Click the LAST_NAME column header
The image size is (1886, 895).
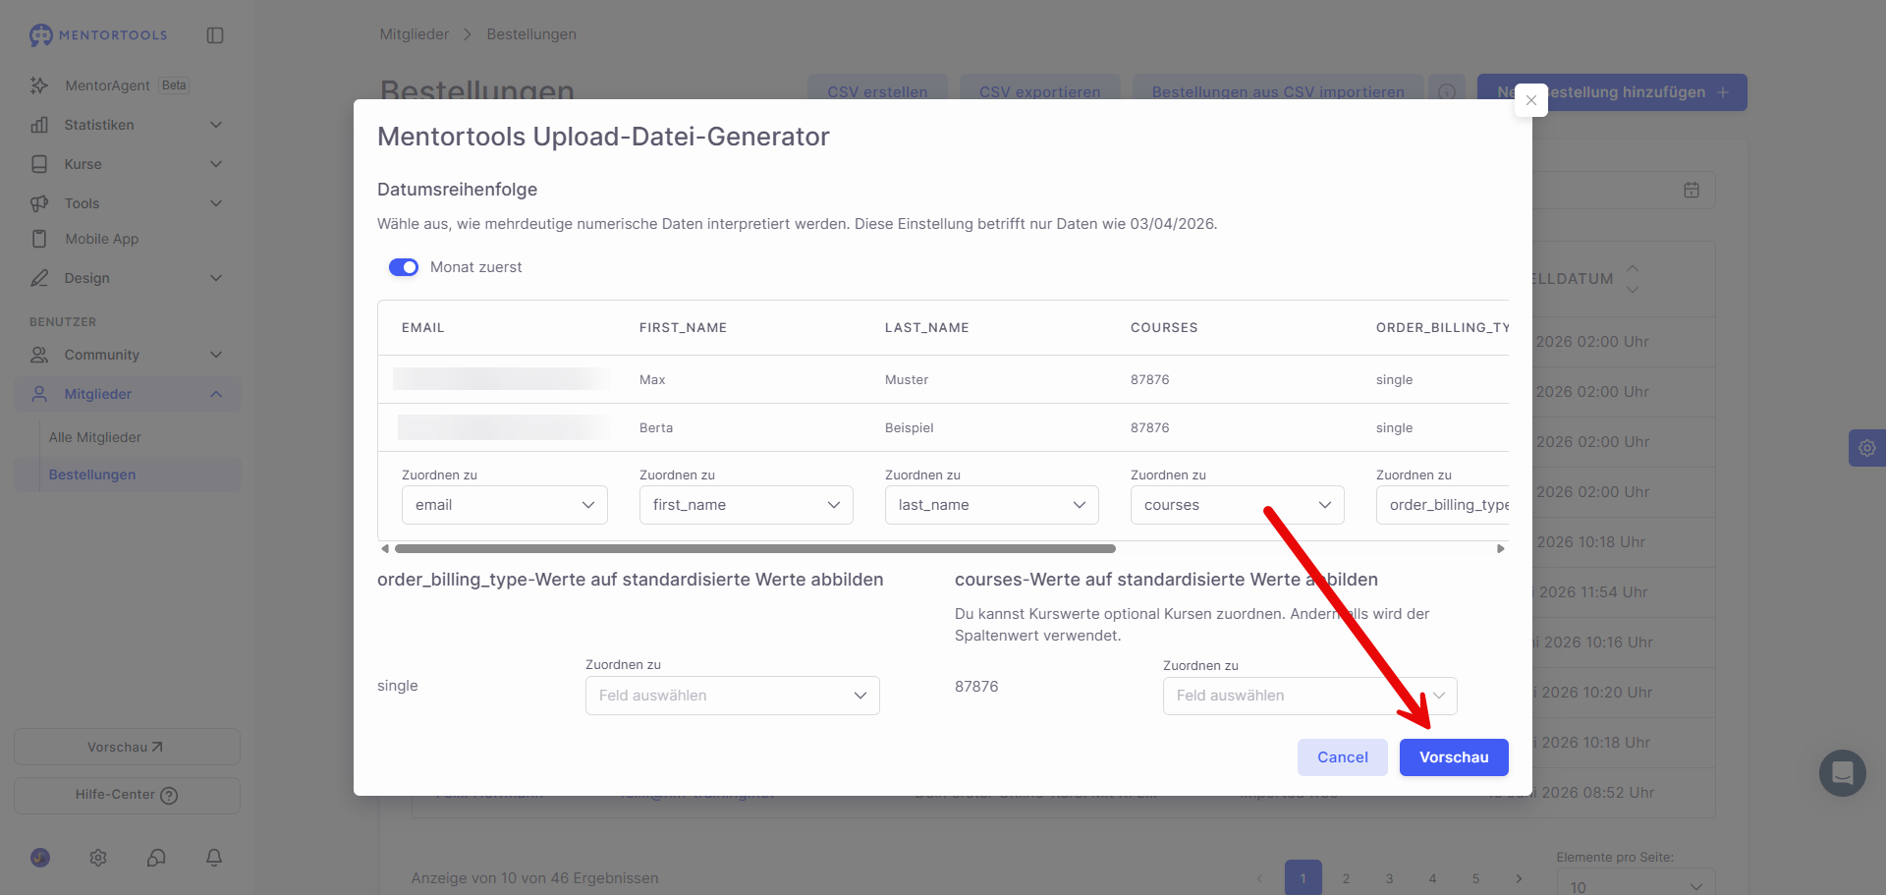tap(927, 328)
